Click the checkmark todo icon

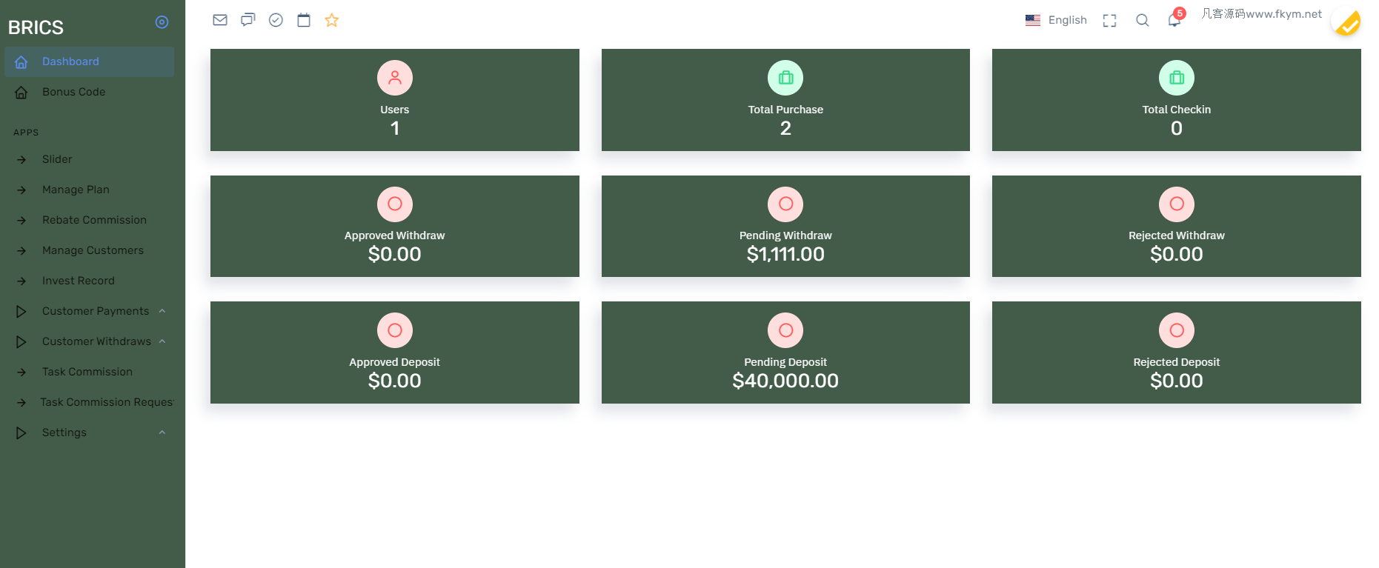click(x=276, y=20)
